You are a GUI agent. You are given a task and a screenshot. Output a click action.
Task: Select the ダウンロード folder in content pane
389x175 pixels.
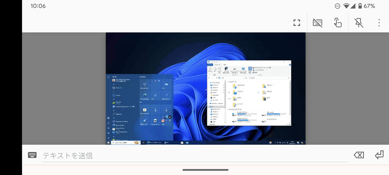coord(268,86)
